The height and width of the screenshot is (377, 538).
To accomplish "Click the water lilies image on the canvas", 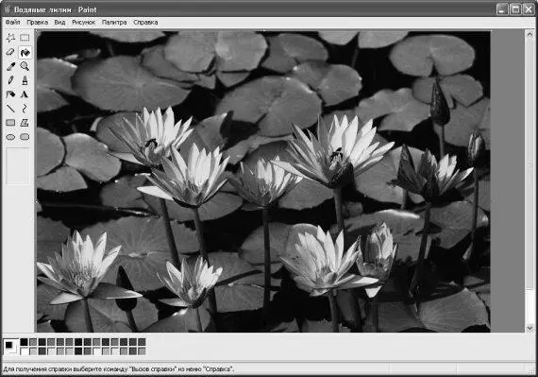I will (x=263, y=181).
